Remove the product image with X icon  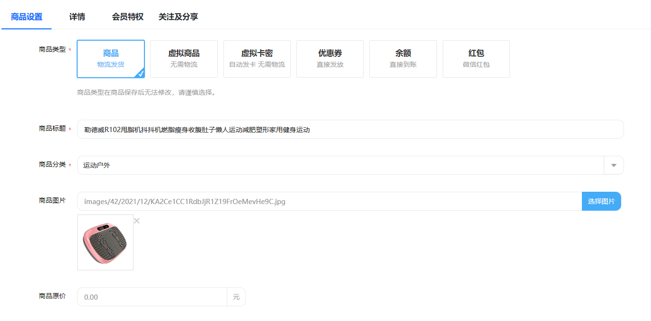click(137, 221)
